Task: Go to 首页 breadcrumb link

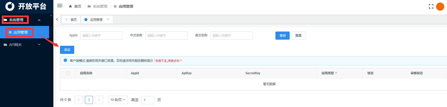Action: [x=78, y=6]
